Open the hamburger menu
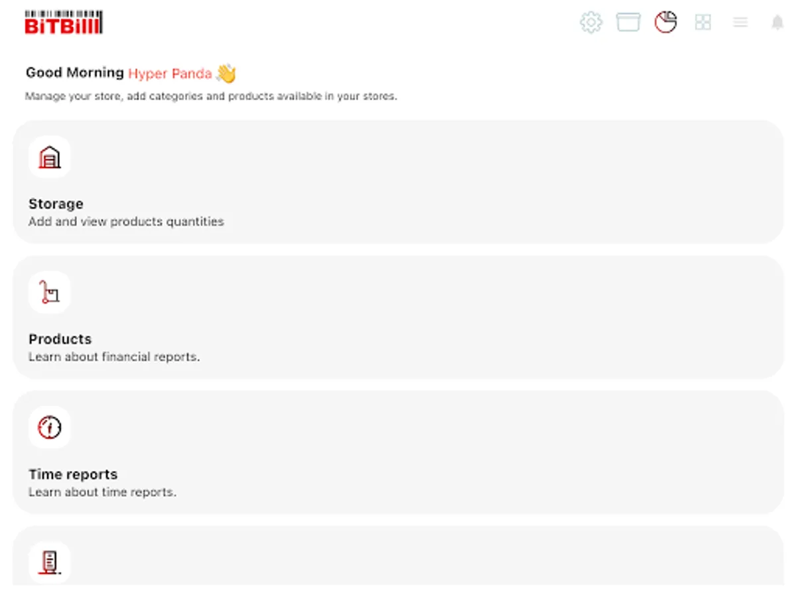 point(740,23)
